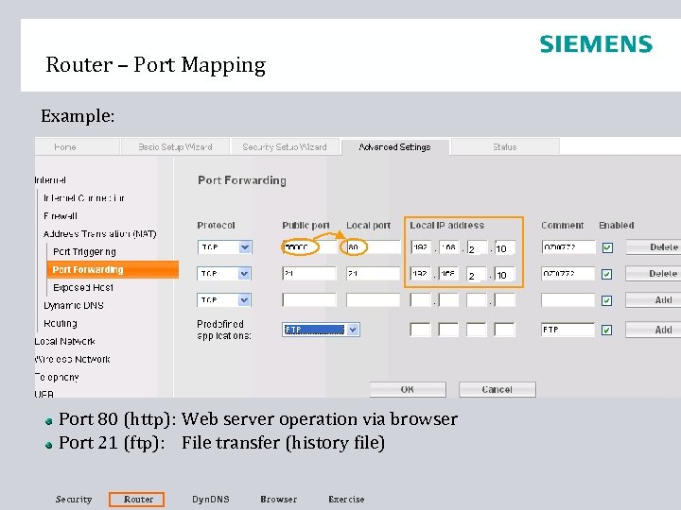Open Port Triggering page
Viewport: 681px width, 510px height.
pyautogui.click(x=84, y=251)
